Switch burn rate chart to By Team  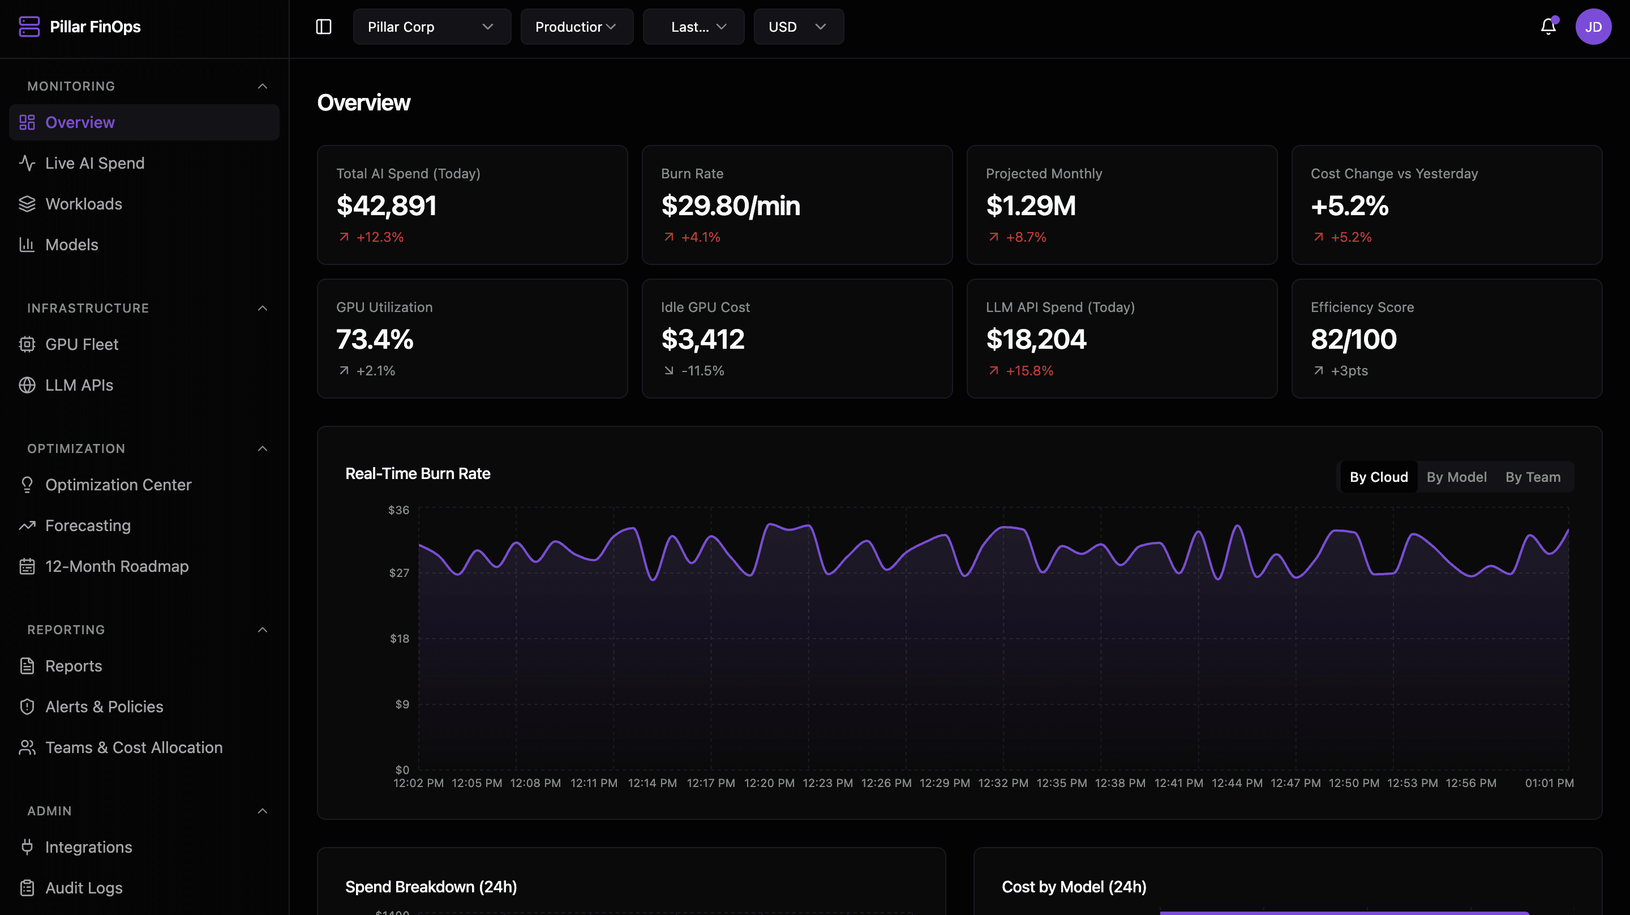click(1532, 477)
